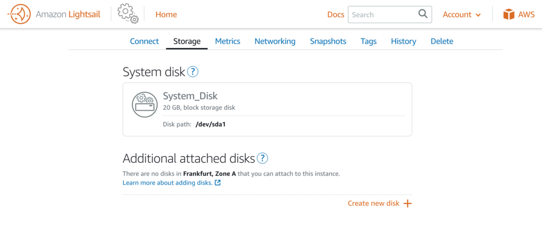This screenshot has width=542, height=232.
Task: Select the Snapshots tab
Action: pyautogui.click(x=328, y=41)
